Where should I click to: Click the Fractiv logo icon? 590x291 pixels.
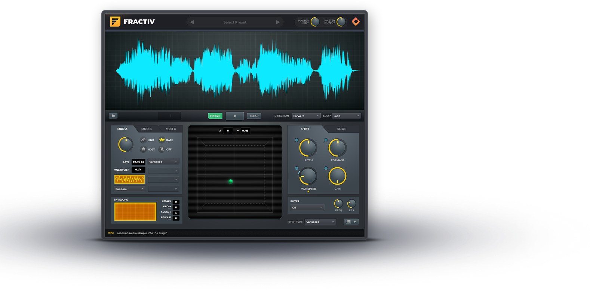(115, 21)
